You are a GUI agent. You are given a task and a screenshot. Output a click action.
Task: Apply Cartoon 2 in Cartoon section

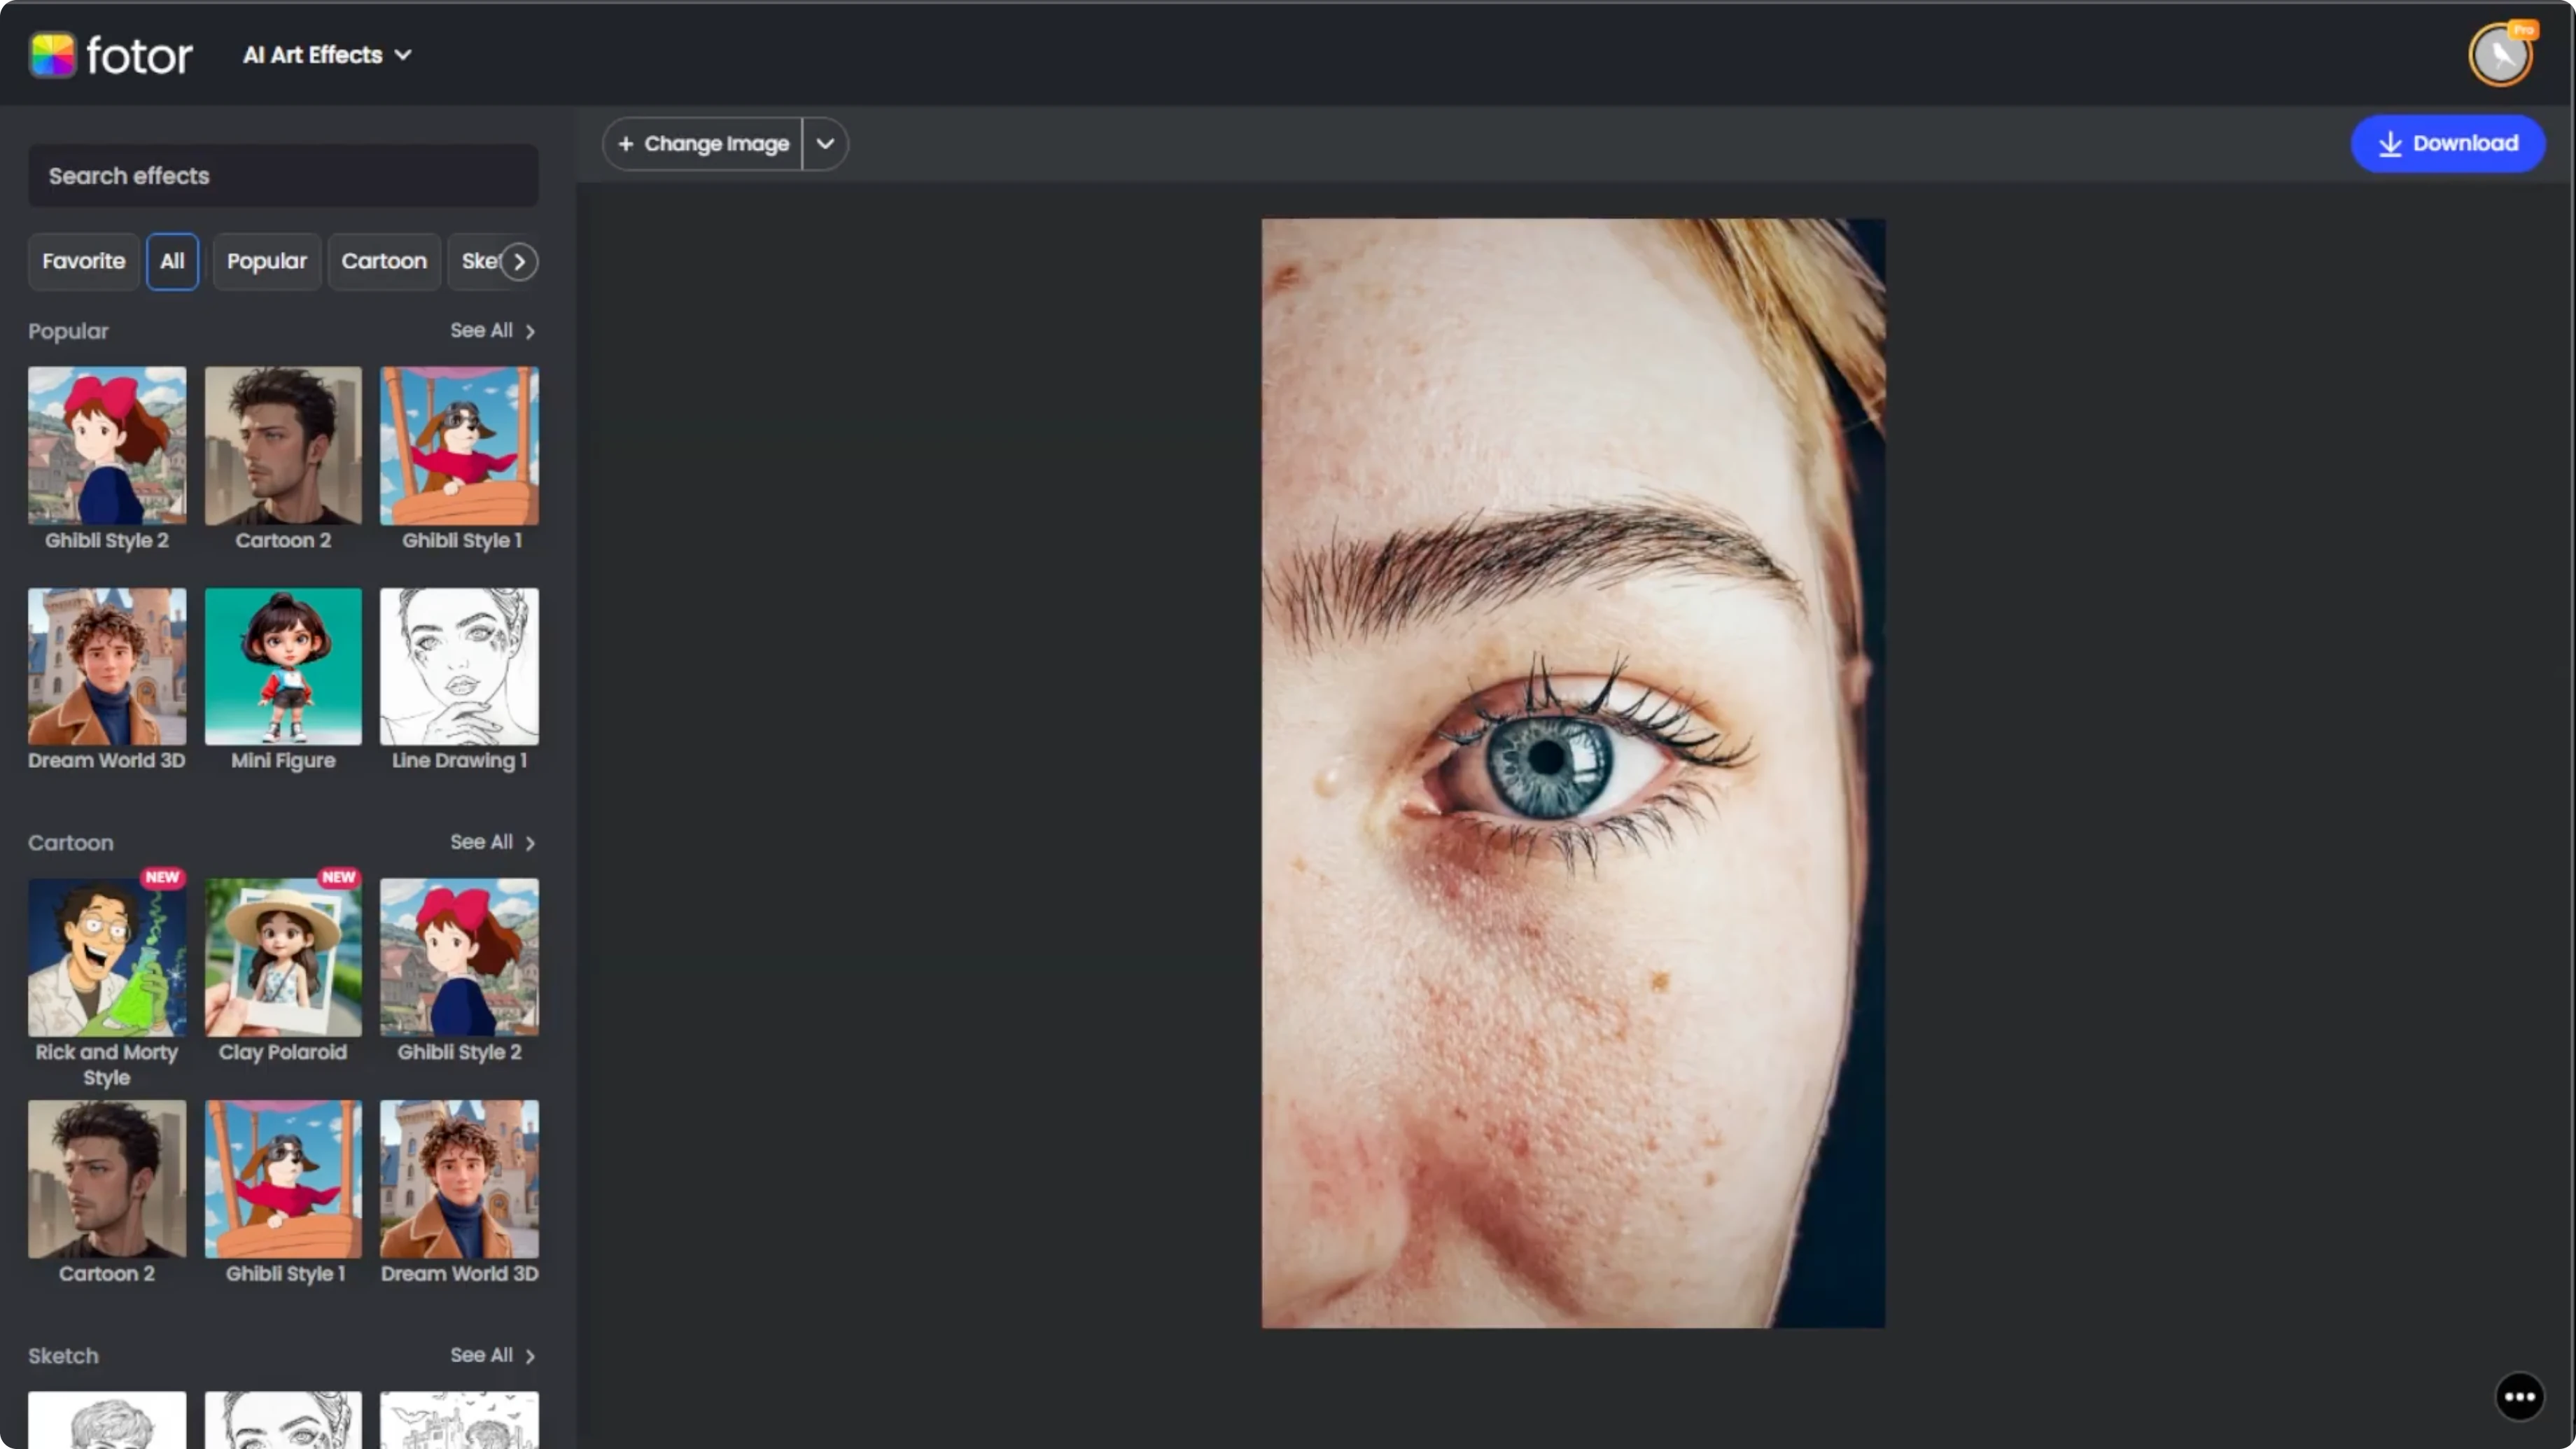point(107,1179)
